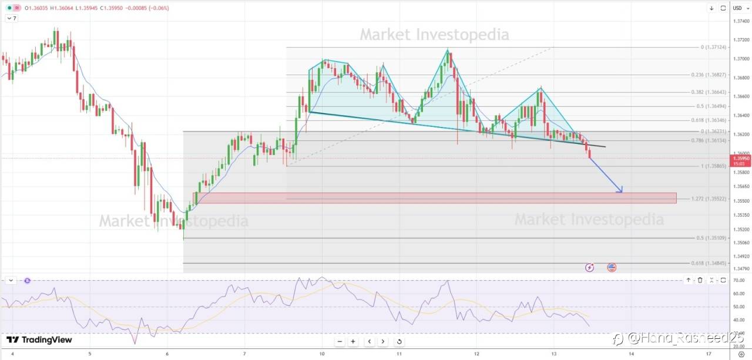Maximize the main chart pane
Image resolution: width=752 pixels, height=360 pixels.
click(723, 8)
